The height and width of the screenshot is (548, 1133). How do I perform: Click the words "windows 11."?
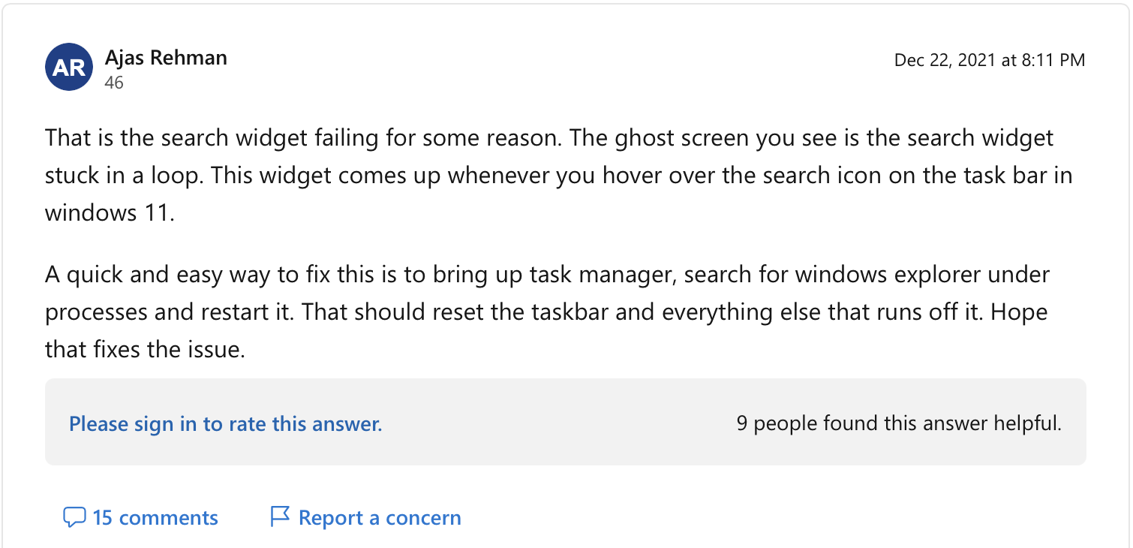click(x=110, y=213)
